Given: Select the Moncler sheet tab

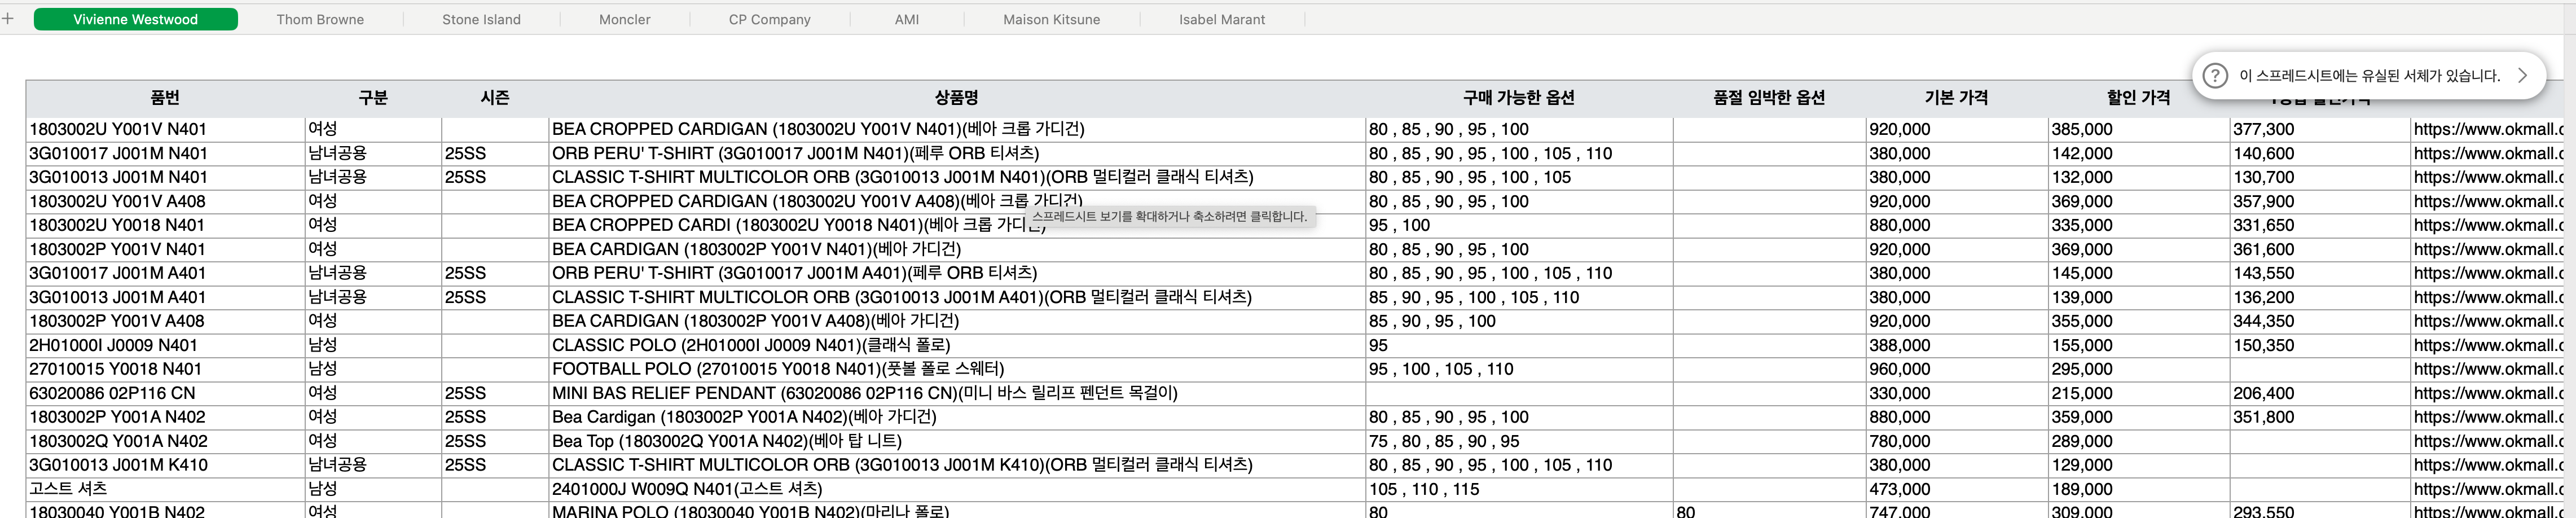Looking at the screenshot, I should 624,19.
